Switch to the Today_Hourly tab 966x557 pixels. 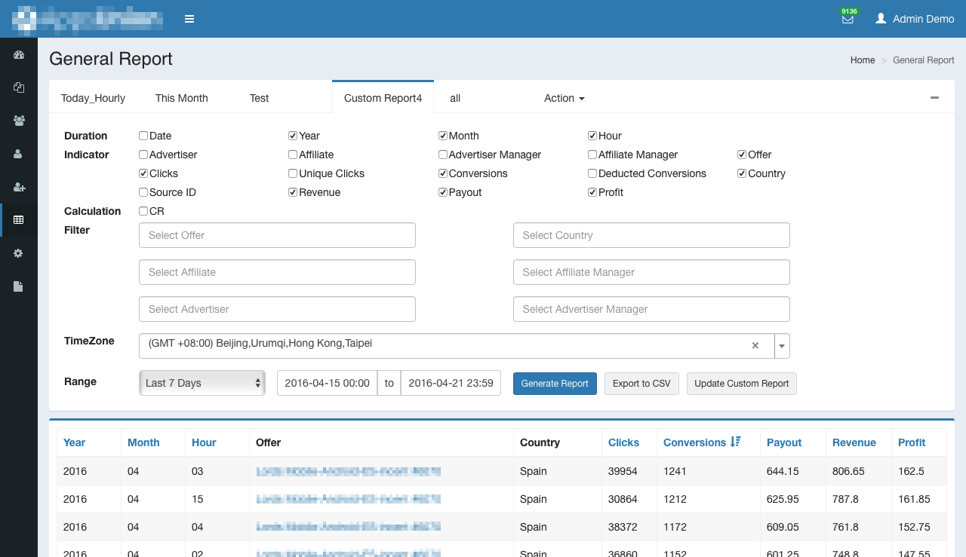pos(93,98)
